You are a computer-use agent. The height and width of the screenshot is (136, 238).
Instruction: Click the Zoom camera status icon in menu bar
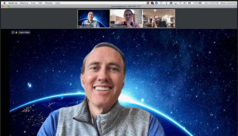(x=148, y=3)
